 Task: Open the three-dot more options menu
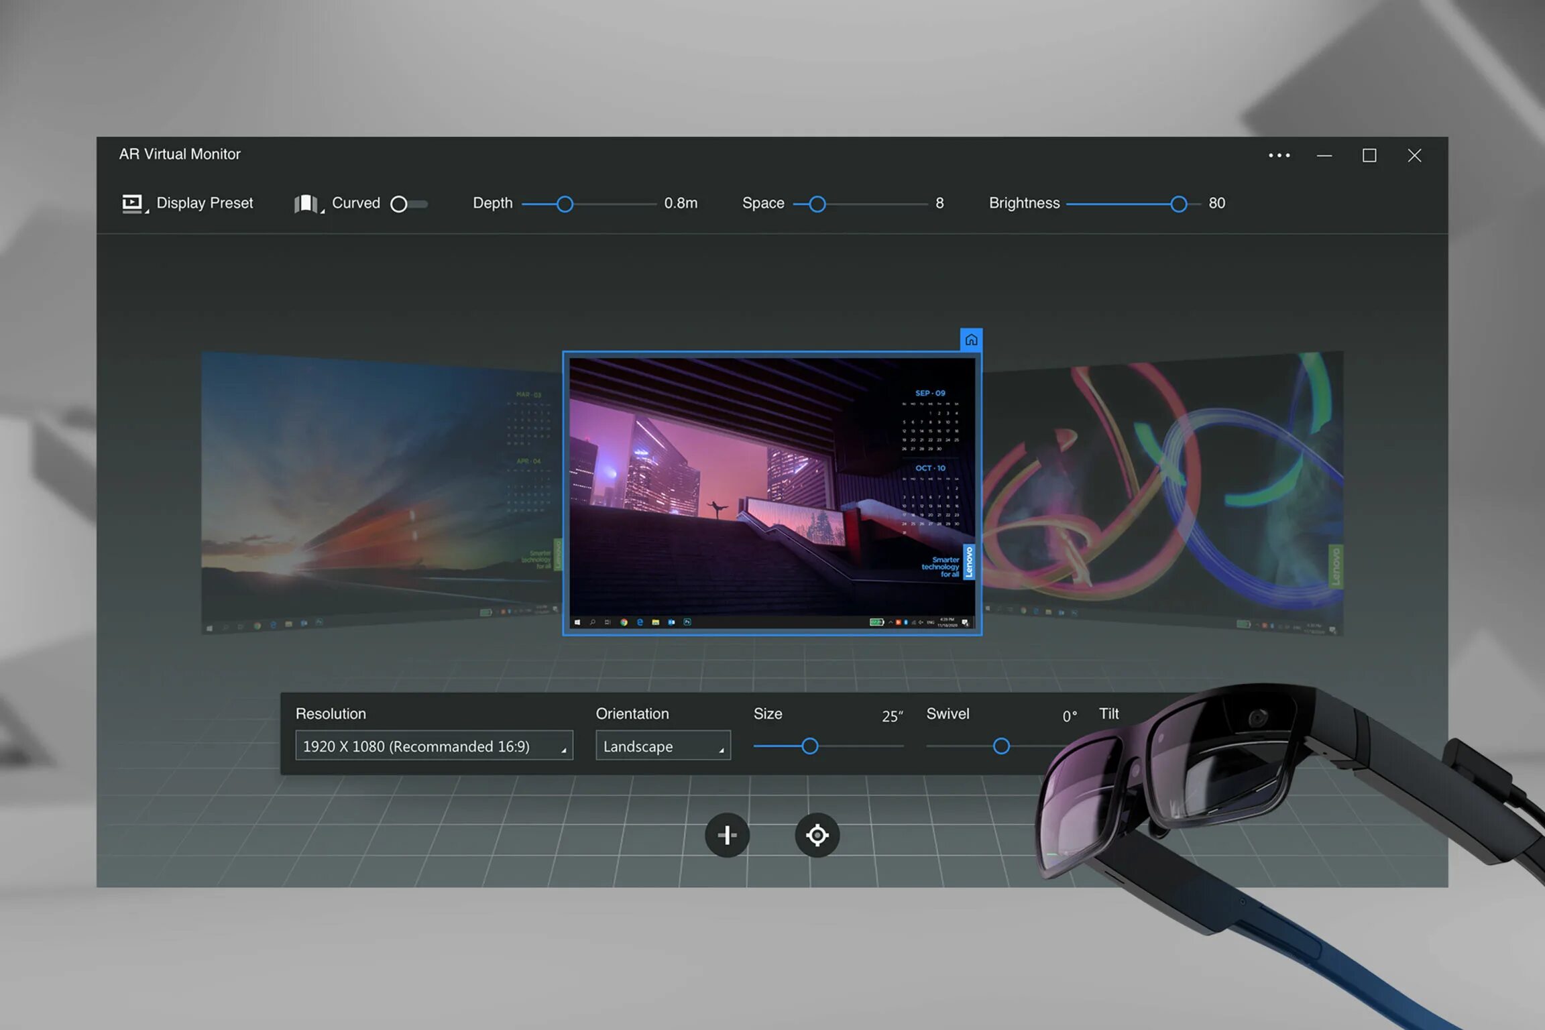point(1279,156)
